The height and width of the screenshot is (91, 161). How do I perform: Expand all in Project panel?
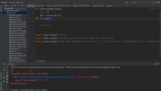[16, 6]
